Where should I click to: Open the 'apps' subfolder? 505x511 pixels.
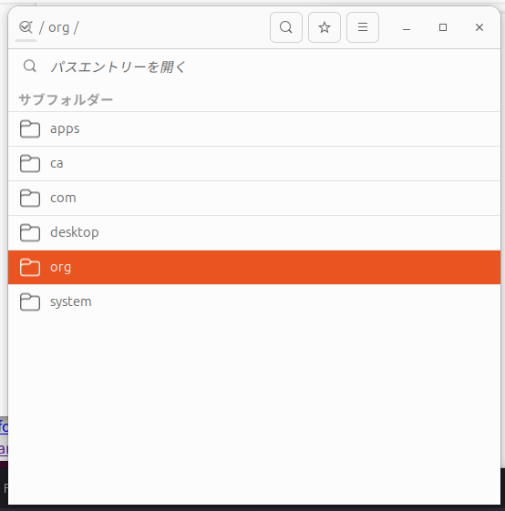254,129
